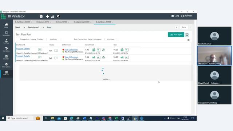This screenshot has width=233, height=131.
Task: Click icon beside Product Details in 1.92 row
Action: [40, 49]
